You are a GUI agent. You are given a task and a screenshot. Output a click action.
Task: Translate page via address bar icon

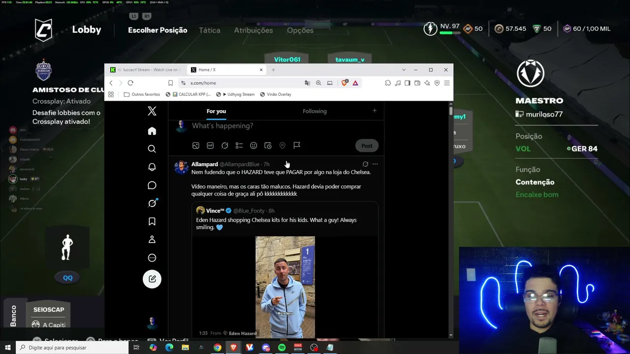click(308, 83)
